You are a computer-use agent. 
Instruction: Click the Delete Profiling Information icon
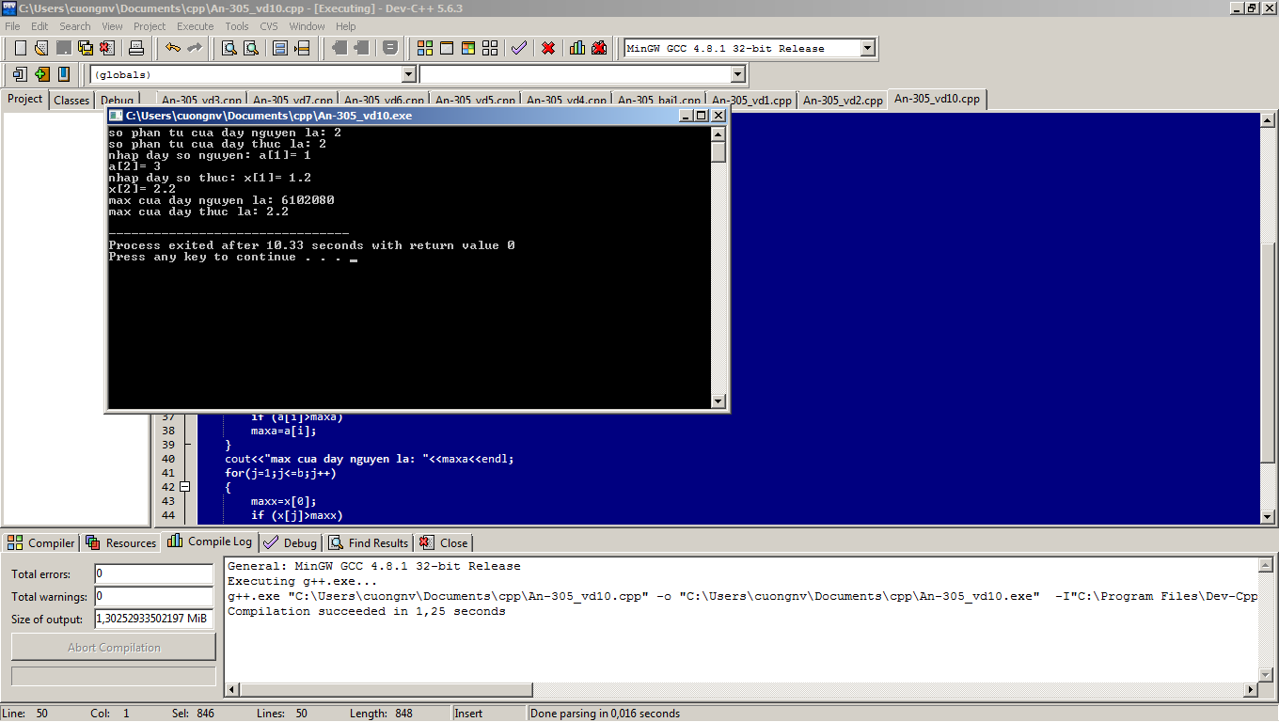[599, 48]
